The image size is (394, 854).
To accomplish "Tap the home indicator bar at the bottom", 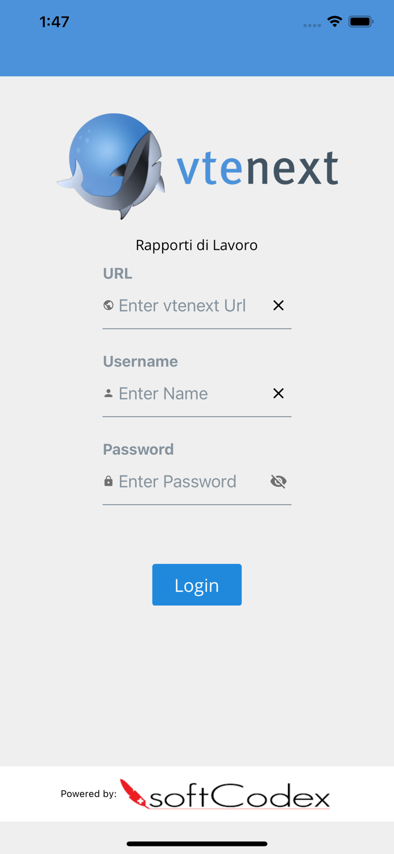I will pos(197,844).
